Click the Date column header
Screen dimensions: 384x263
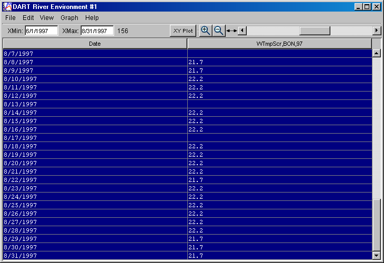tap(95, 44)
